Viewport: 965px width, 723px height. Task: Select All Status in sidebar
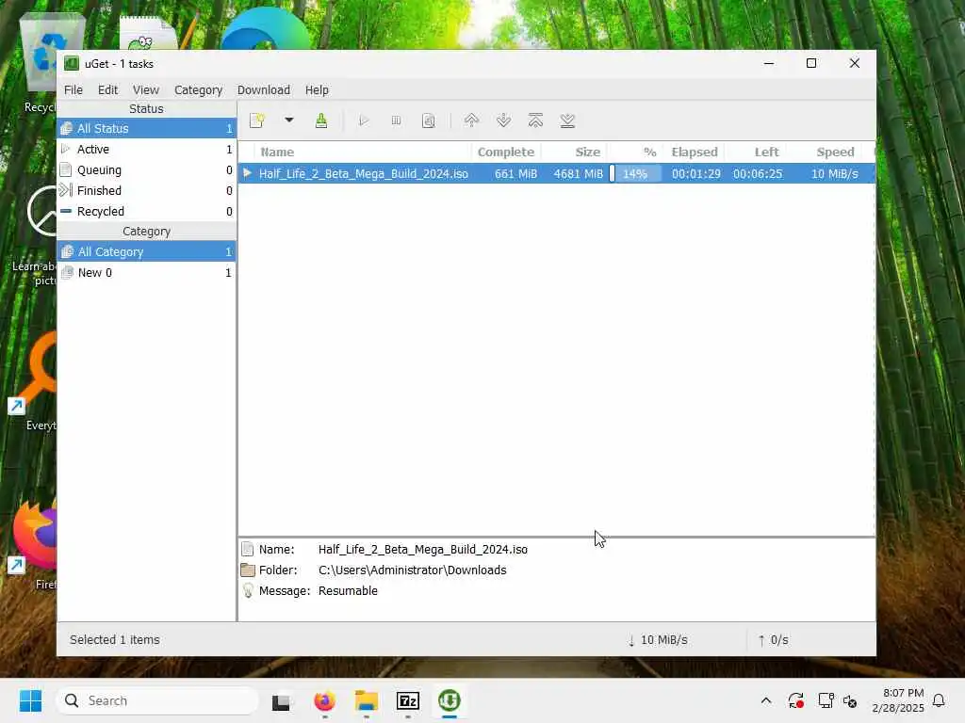[146, 128]
